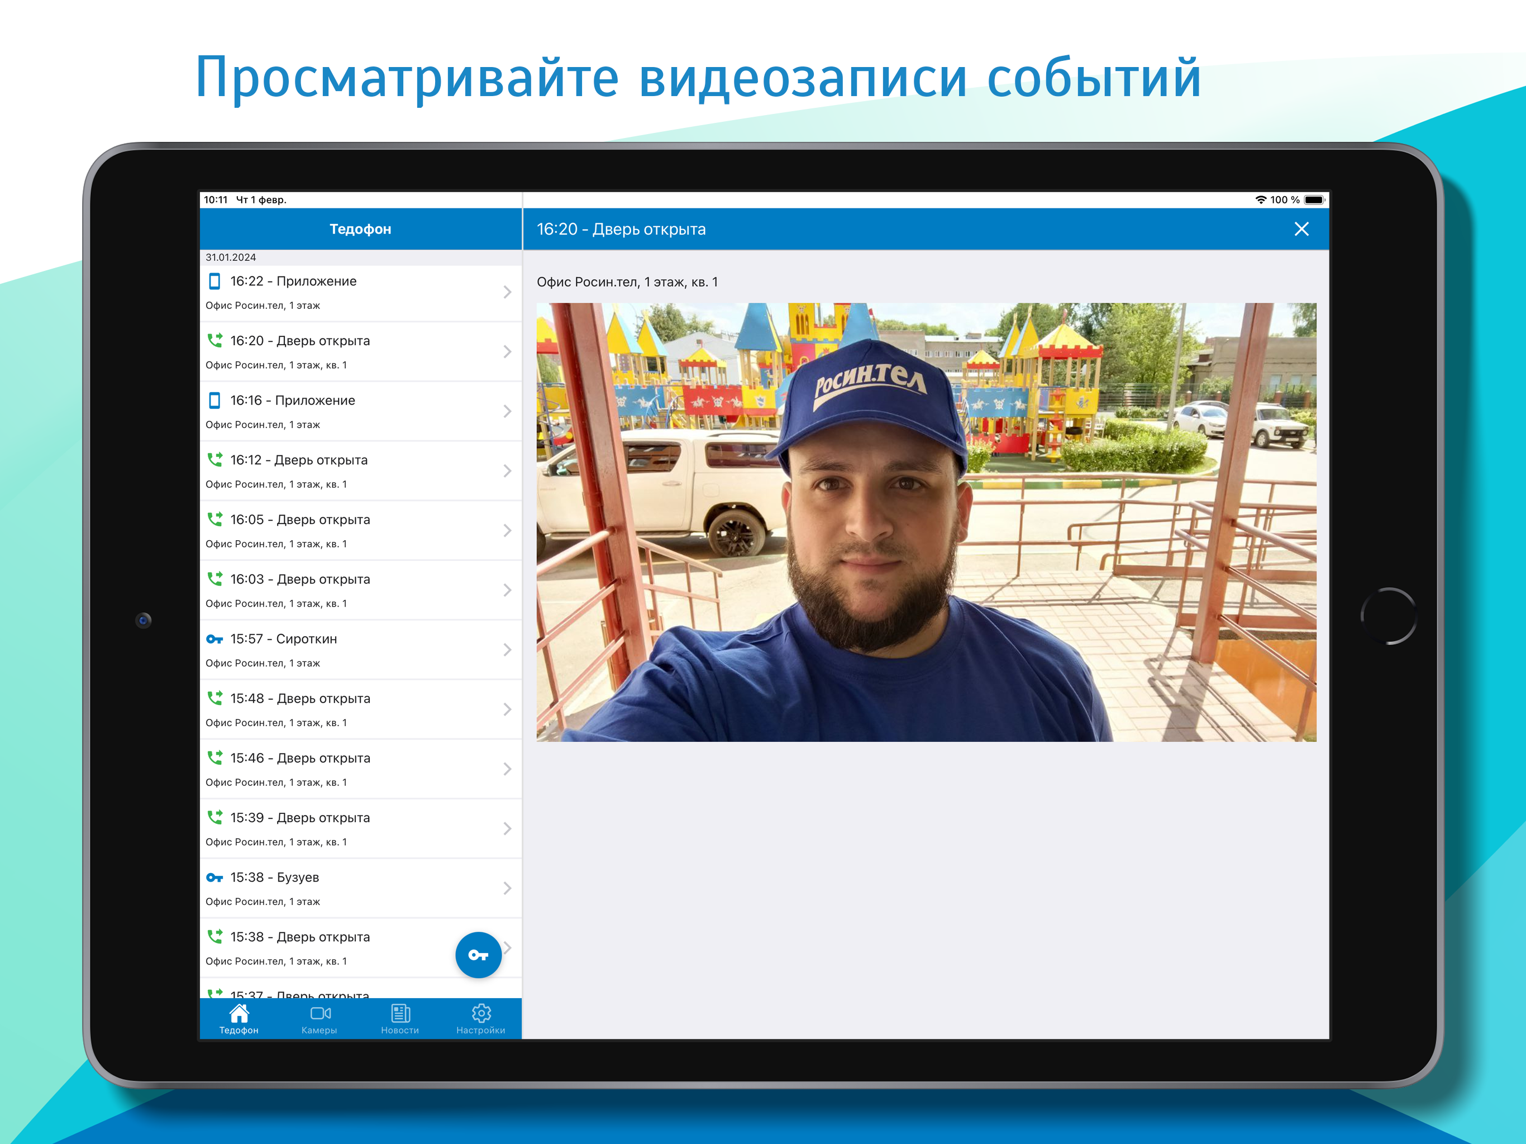Viewport: 1526px width, 1144px height.
Task: Expand chevron of 15:48 Дверь открыта row
Action: point(507,709)
